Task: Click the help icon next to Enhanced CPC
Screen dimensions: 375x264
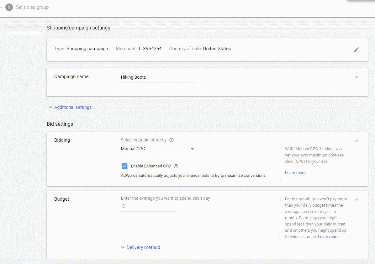Action: pos(176,166)
